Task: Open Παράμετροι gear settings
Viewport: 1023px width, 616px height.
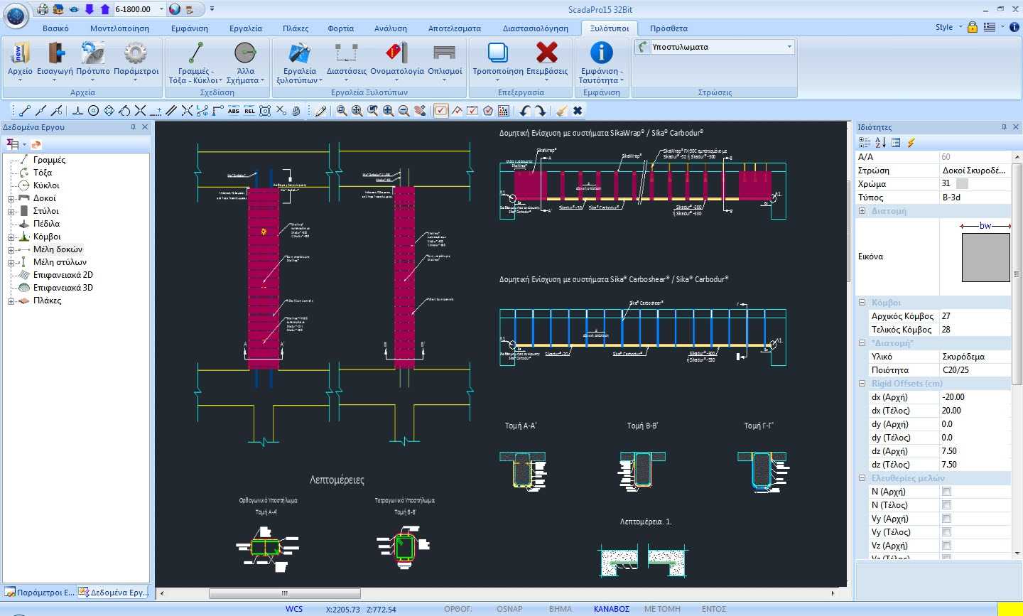Action: tap(136, 61)
